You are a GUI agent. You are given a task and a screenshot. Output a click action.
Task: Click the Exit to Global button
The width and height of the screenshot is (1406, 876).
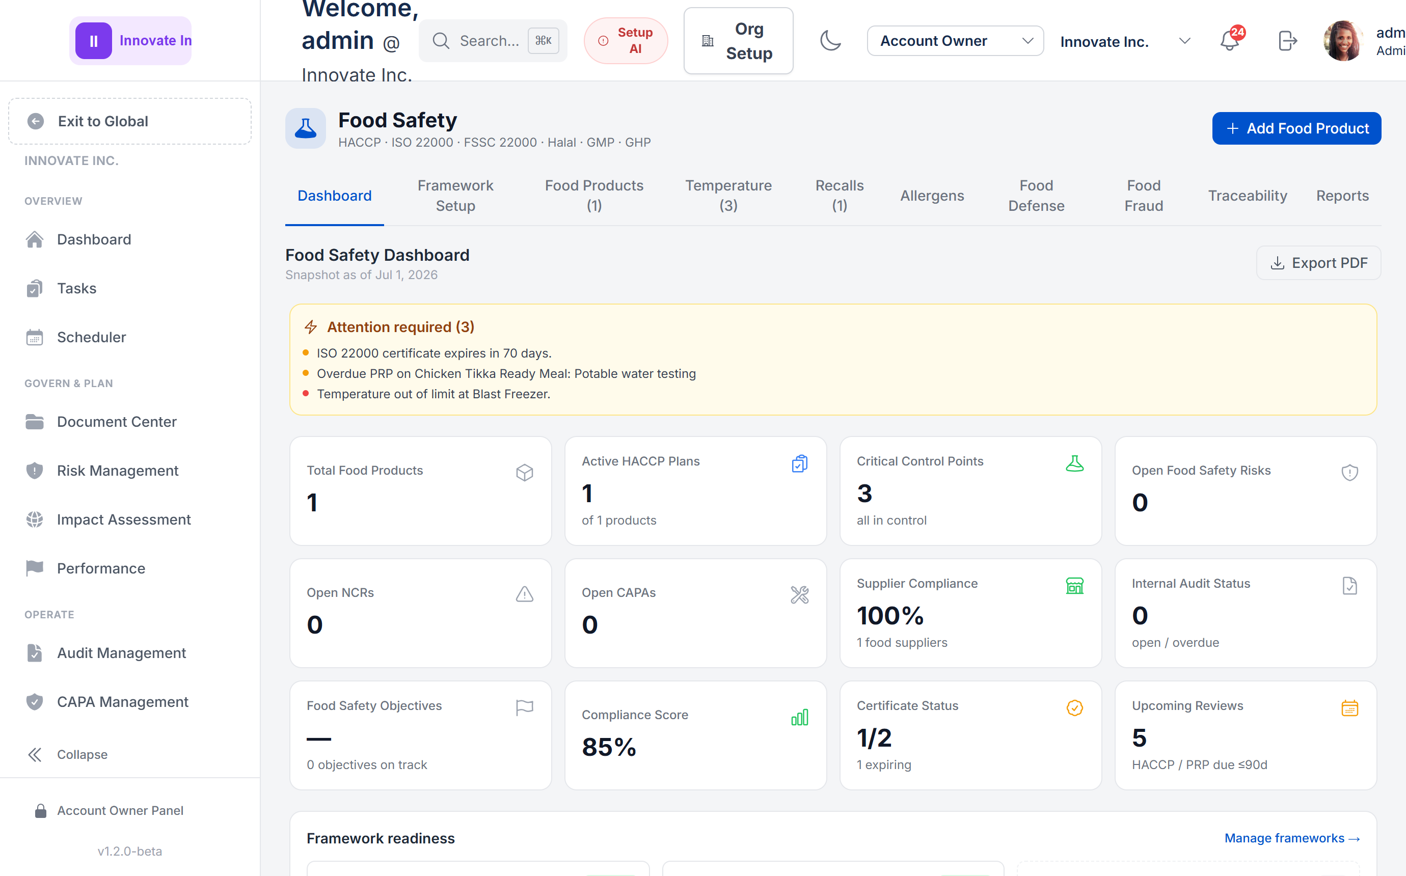pyautogui.click(x=130, y=121)
